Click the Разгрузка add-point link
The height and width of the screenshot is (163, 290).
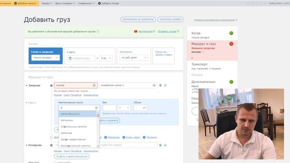113,137
